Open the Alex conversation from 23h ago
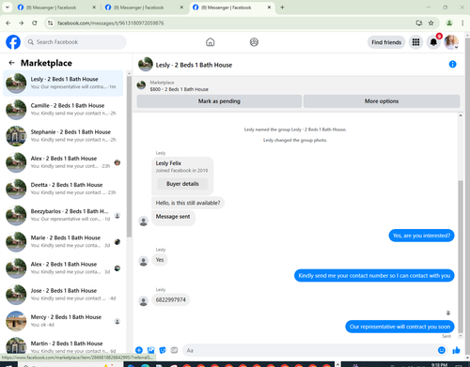This screenshot has height=367, width=470. point(63,162)
